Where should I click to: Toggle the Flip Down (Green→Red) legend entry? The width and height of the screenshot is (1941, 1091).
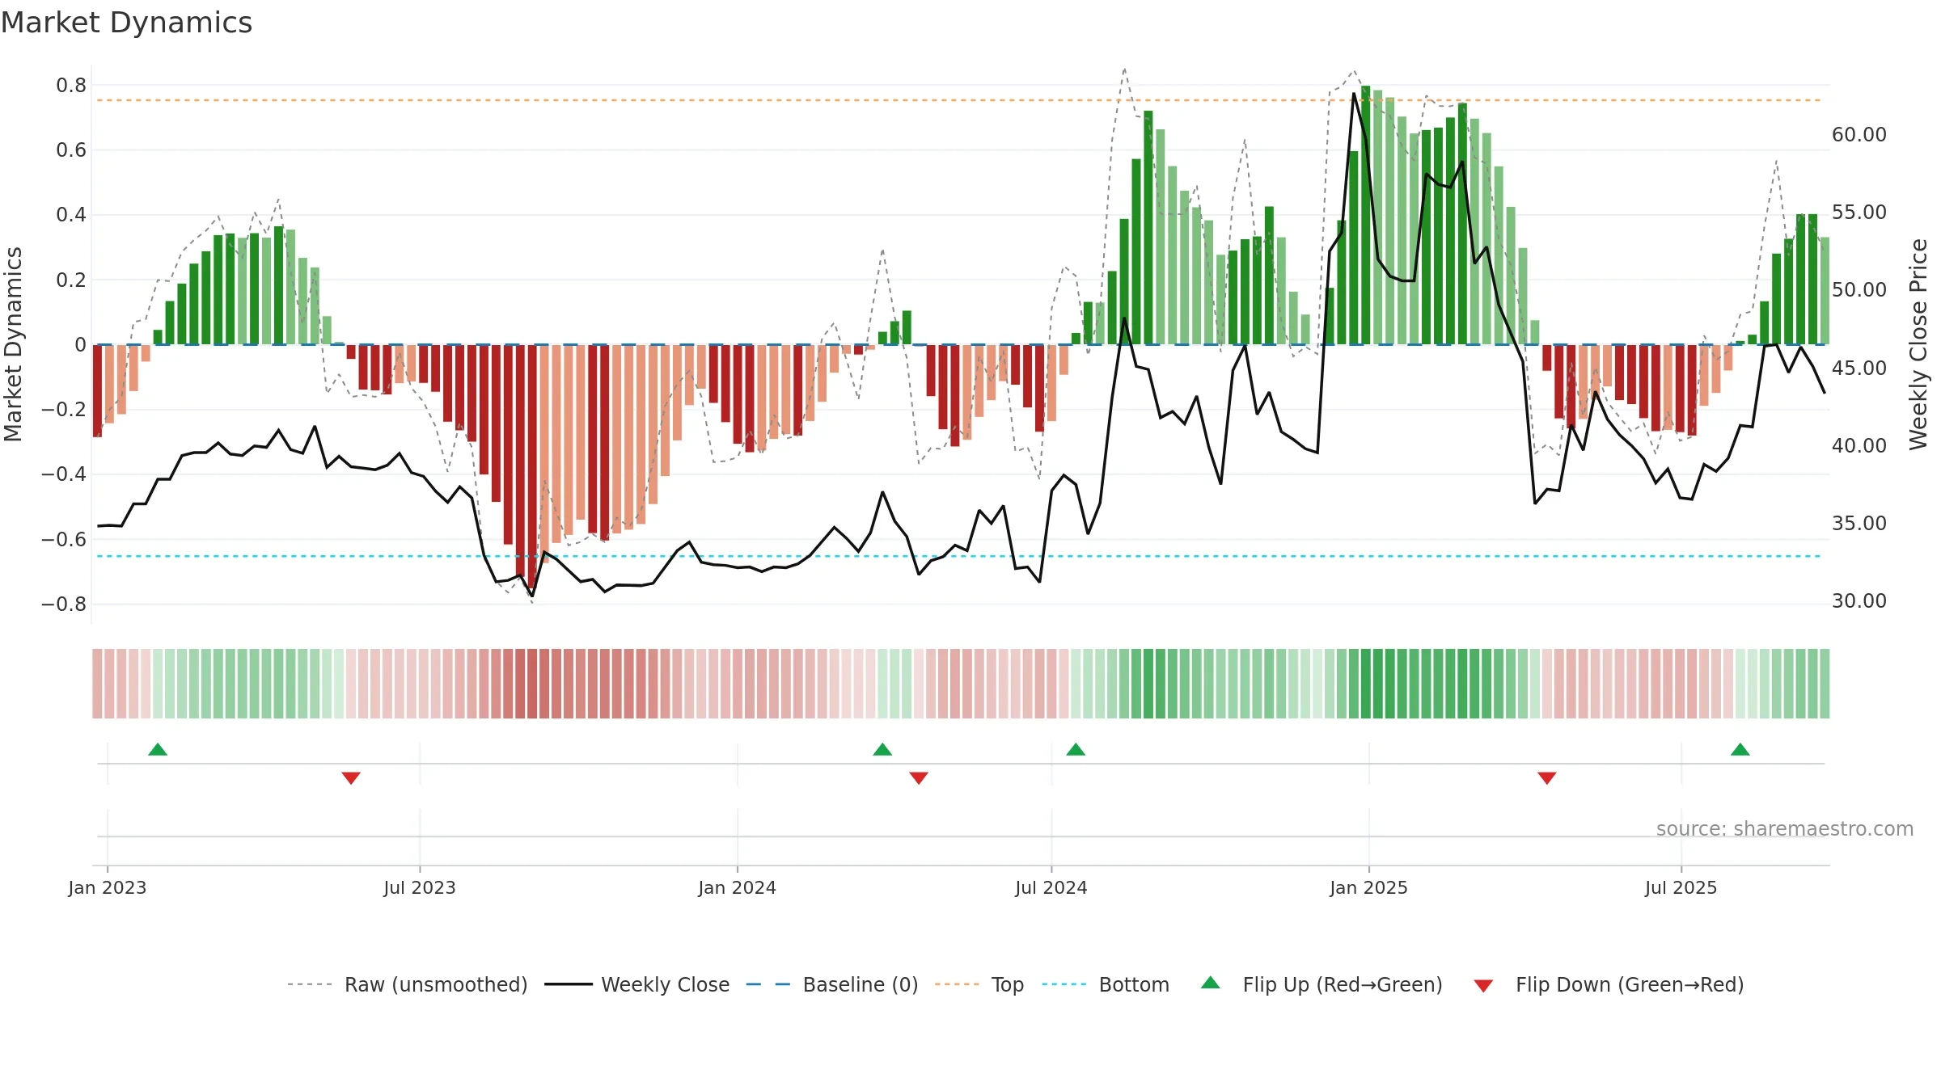click(1609, 984)
